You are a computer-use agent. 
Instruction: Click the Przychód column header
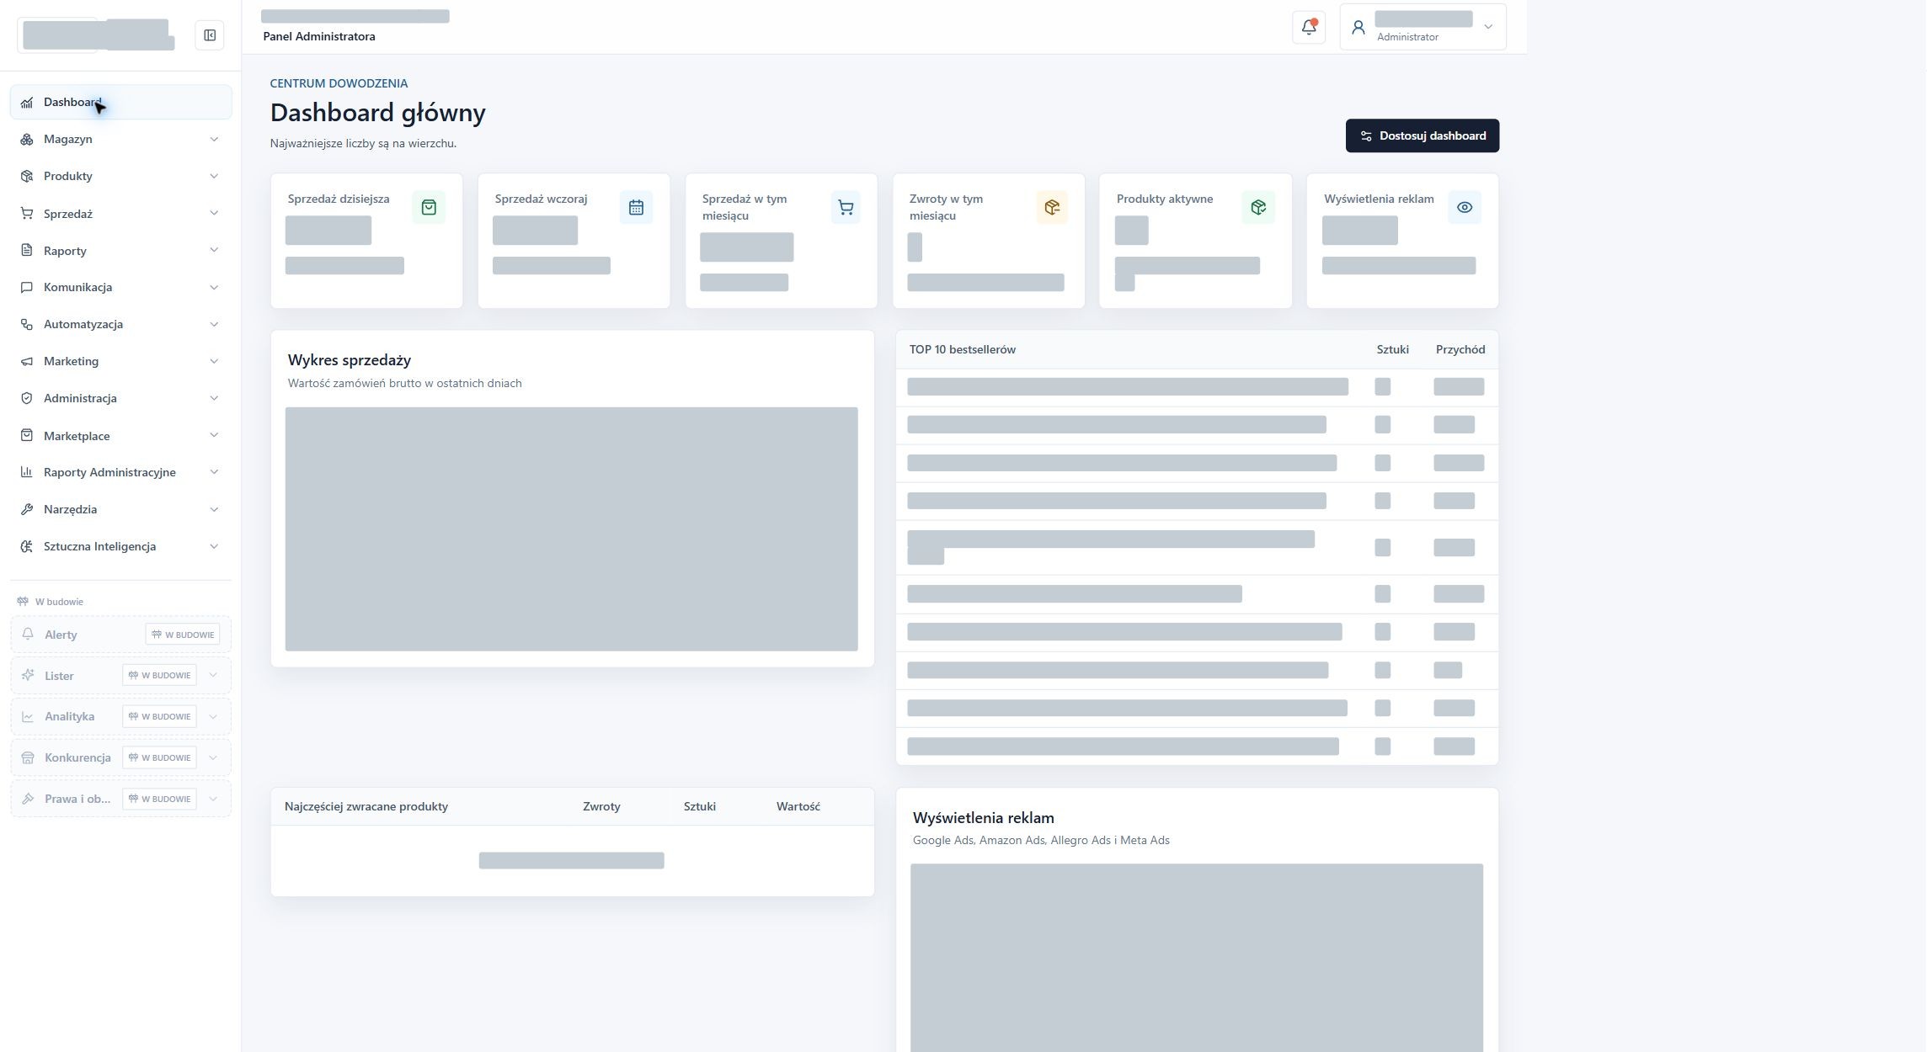[1460, 349]
